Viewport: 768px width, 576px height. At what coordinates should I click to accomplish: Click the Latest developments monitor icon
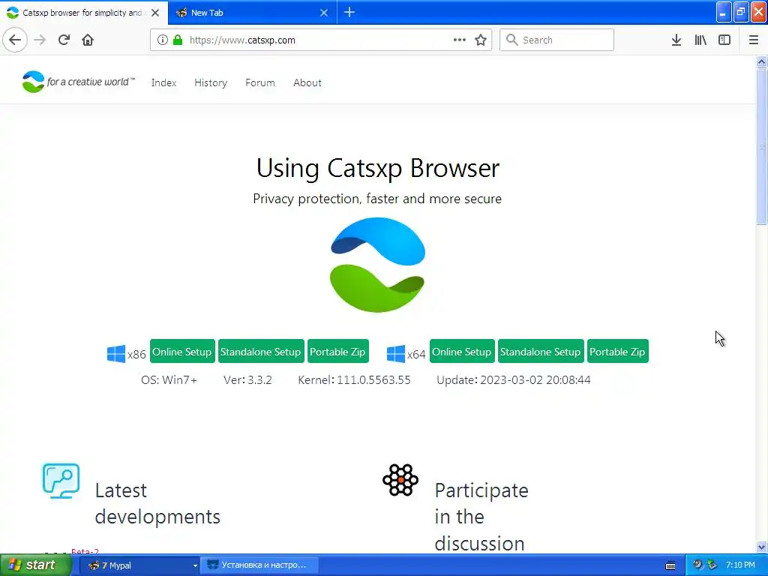click(61, 481)
